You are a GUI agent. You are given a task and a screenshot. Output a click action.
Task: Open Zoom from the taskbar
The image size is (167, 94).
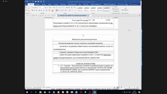pyautogui.click(x=76, y=92)
